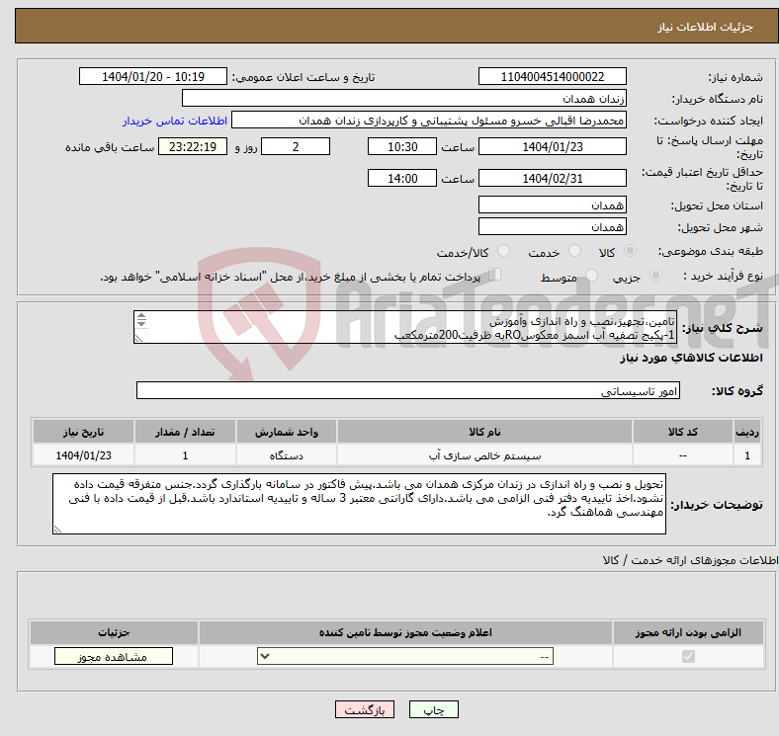The height and width of the screenshot is (736, 779).
Task: Click اطلاعات کالاهای مورد نیاز heading
Action: (691, 358)
